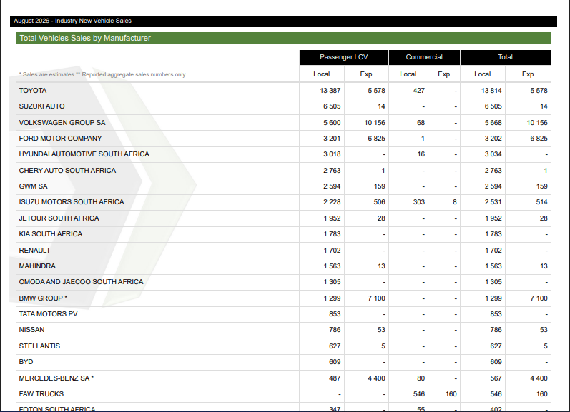The image size is (570, 412).
Task: Select Volkswagen commercial local value 68
Action: 421,123
